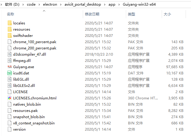Image resolution: width=191 pixels, height=136 pixels.
Task: Click the v8_context_snapshot.bin file icon
Action: tap(10, 123)
